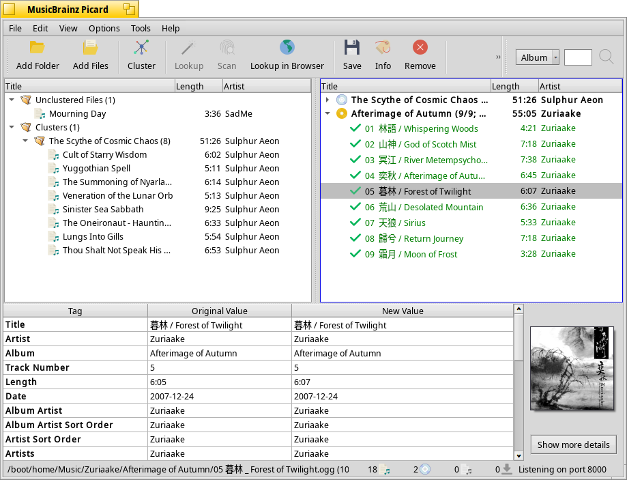627x480 pixels.
Task: Open Lookup in Browser globe icon
Action: click(x=287, y=48)
